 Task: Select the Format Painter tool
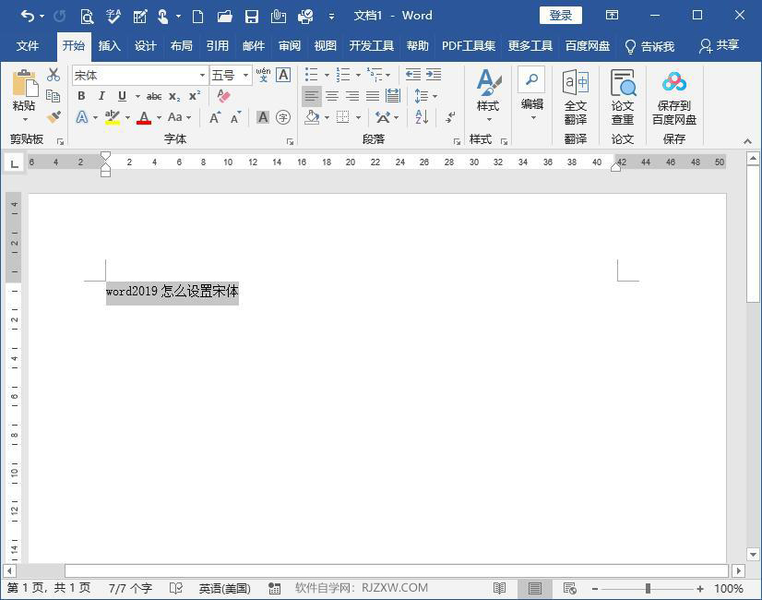coord(54,117)
